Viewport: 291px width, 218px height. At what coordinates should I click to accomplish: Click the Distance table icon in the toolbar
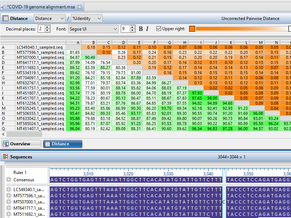point(6,18)
